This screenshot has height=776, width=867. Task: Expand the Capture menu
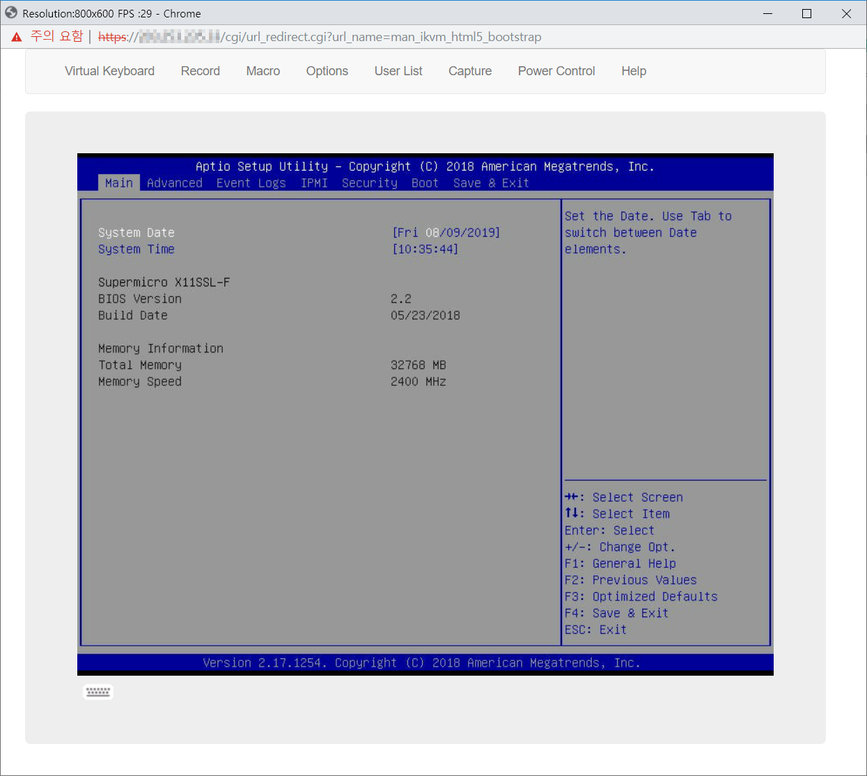[x=469, y=71]
